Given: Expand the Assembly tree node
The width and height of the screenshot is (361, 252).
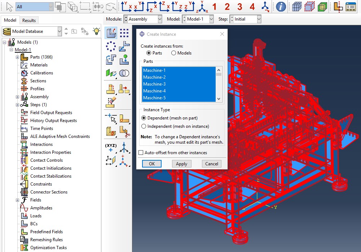Looking at the screenshot, I should pyautogui.click(x=18, y=97).
